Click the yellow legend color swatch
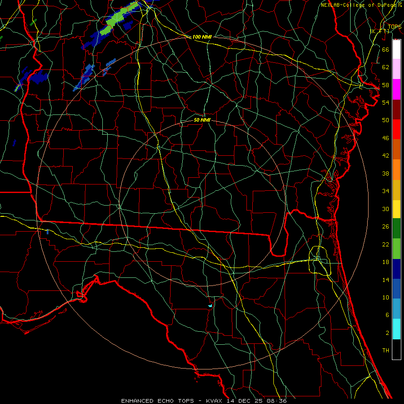 pos(396,209)
